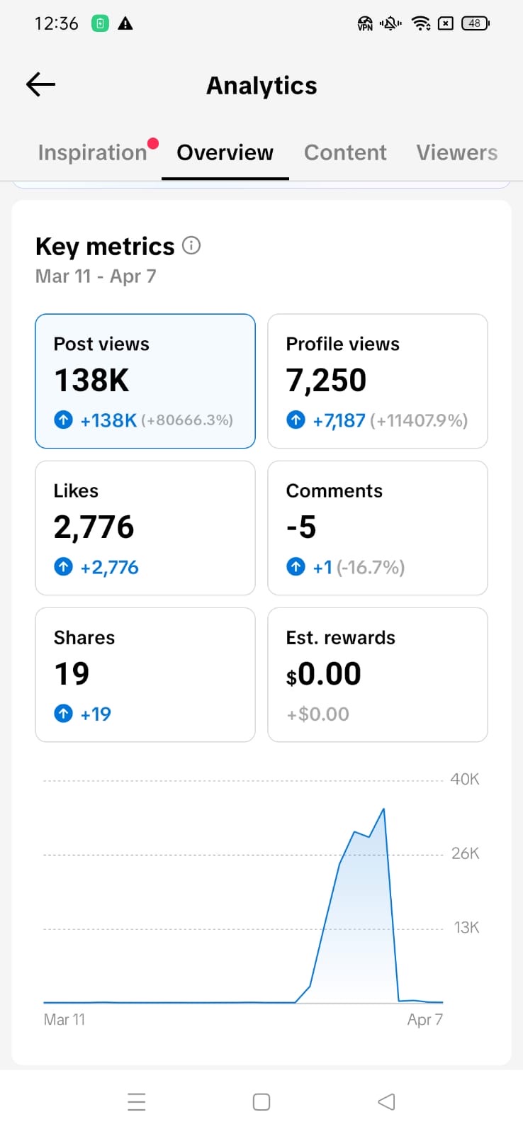This screenshot has height=1134, width=523.
Task: Tap the Comments blue up-arrow icon
Action: pos(296,567)
